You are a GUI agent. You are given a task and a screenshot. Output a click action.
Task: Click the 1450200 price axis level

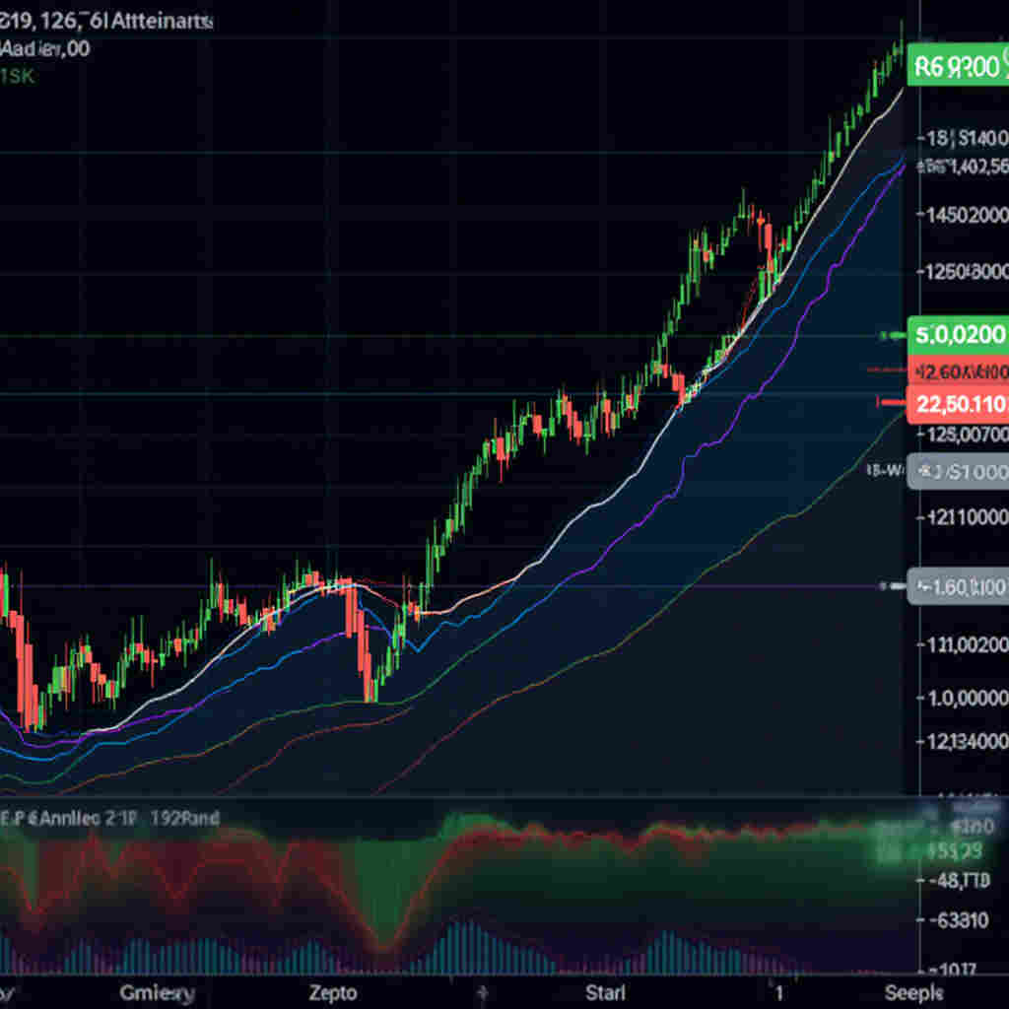962,215
